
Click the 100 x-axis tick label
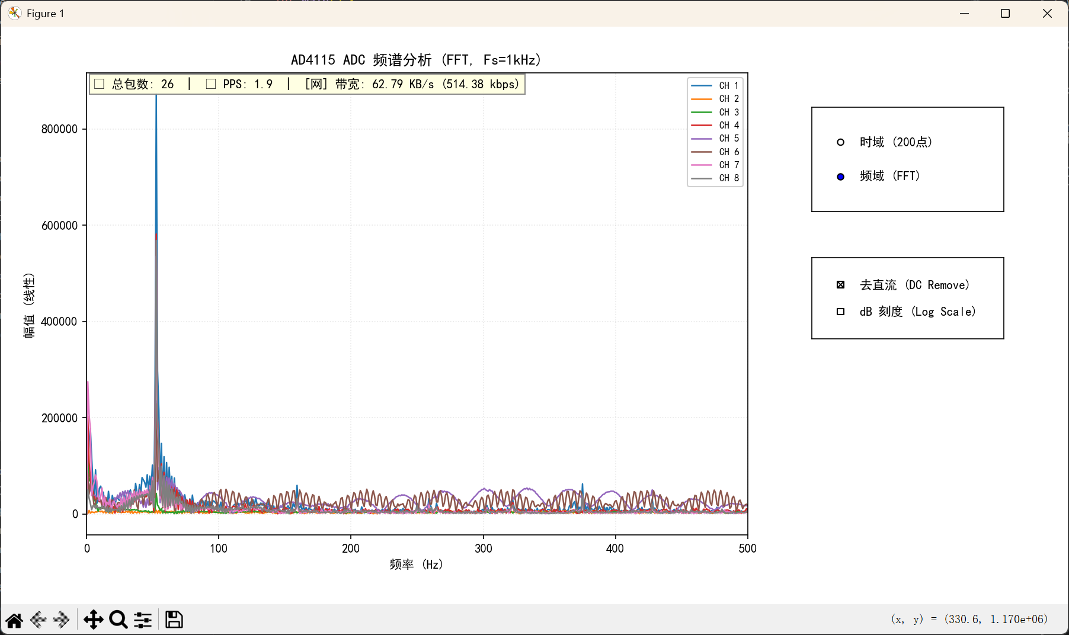pyautogui.click(x=219, y=549)
